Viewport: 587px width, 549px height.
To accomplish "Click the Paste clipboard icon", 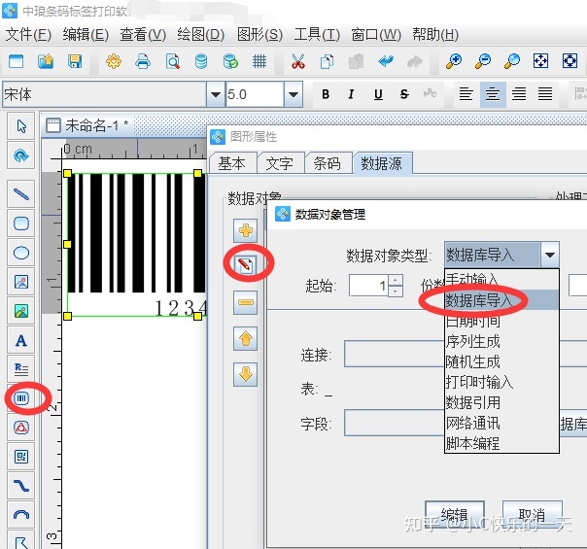I will (x=356, y=61).
